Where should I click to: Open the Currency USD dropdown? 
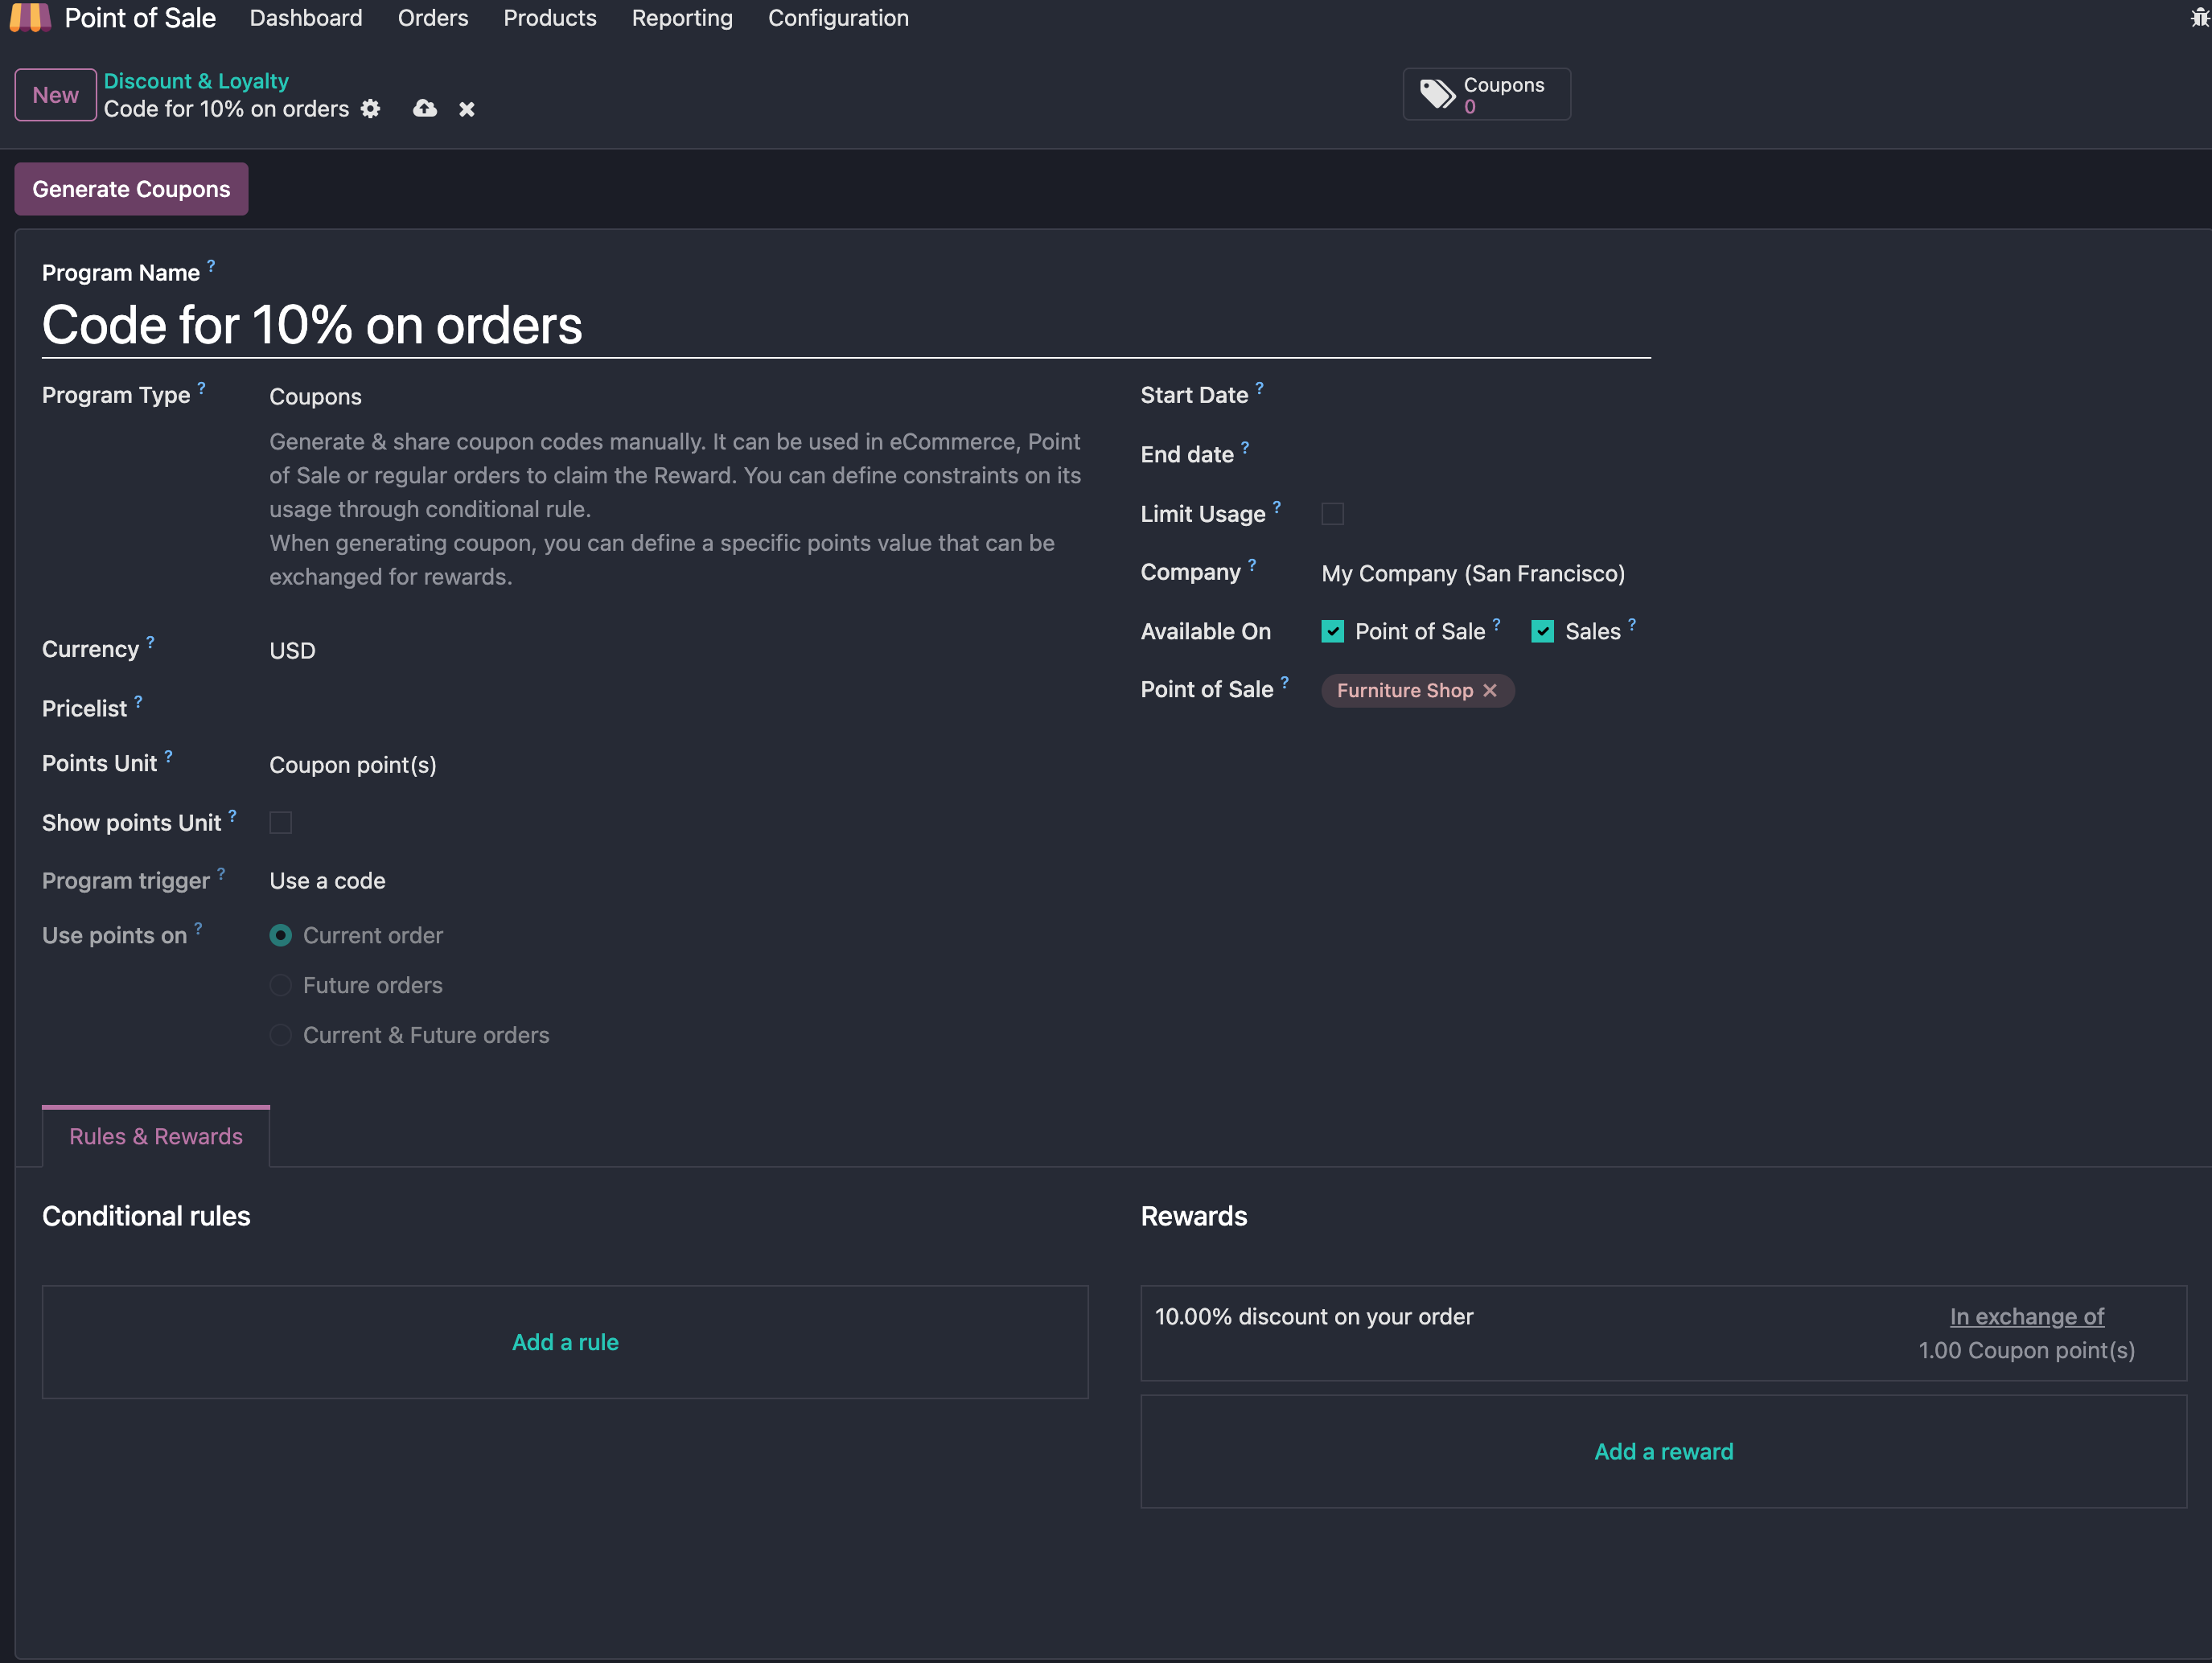(x=293, y=651)
